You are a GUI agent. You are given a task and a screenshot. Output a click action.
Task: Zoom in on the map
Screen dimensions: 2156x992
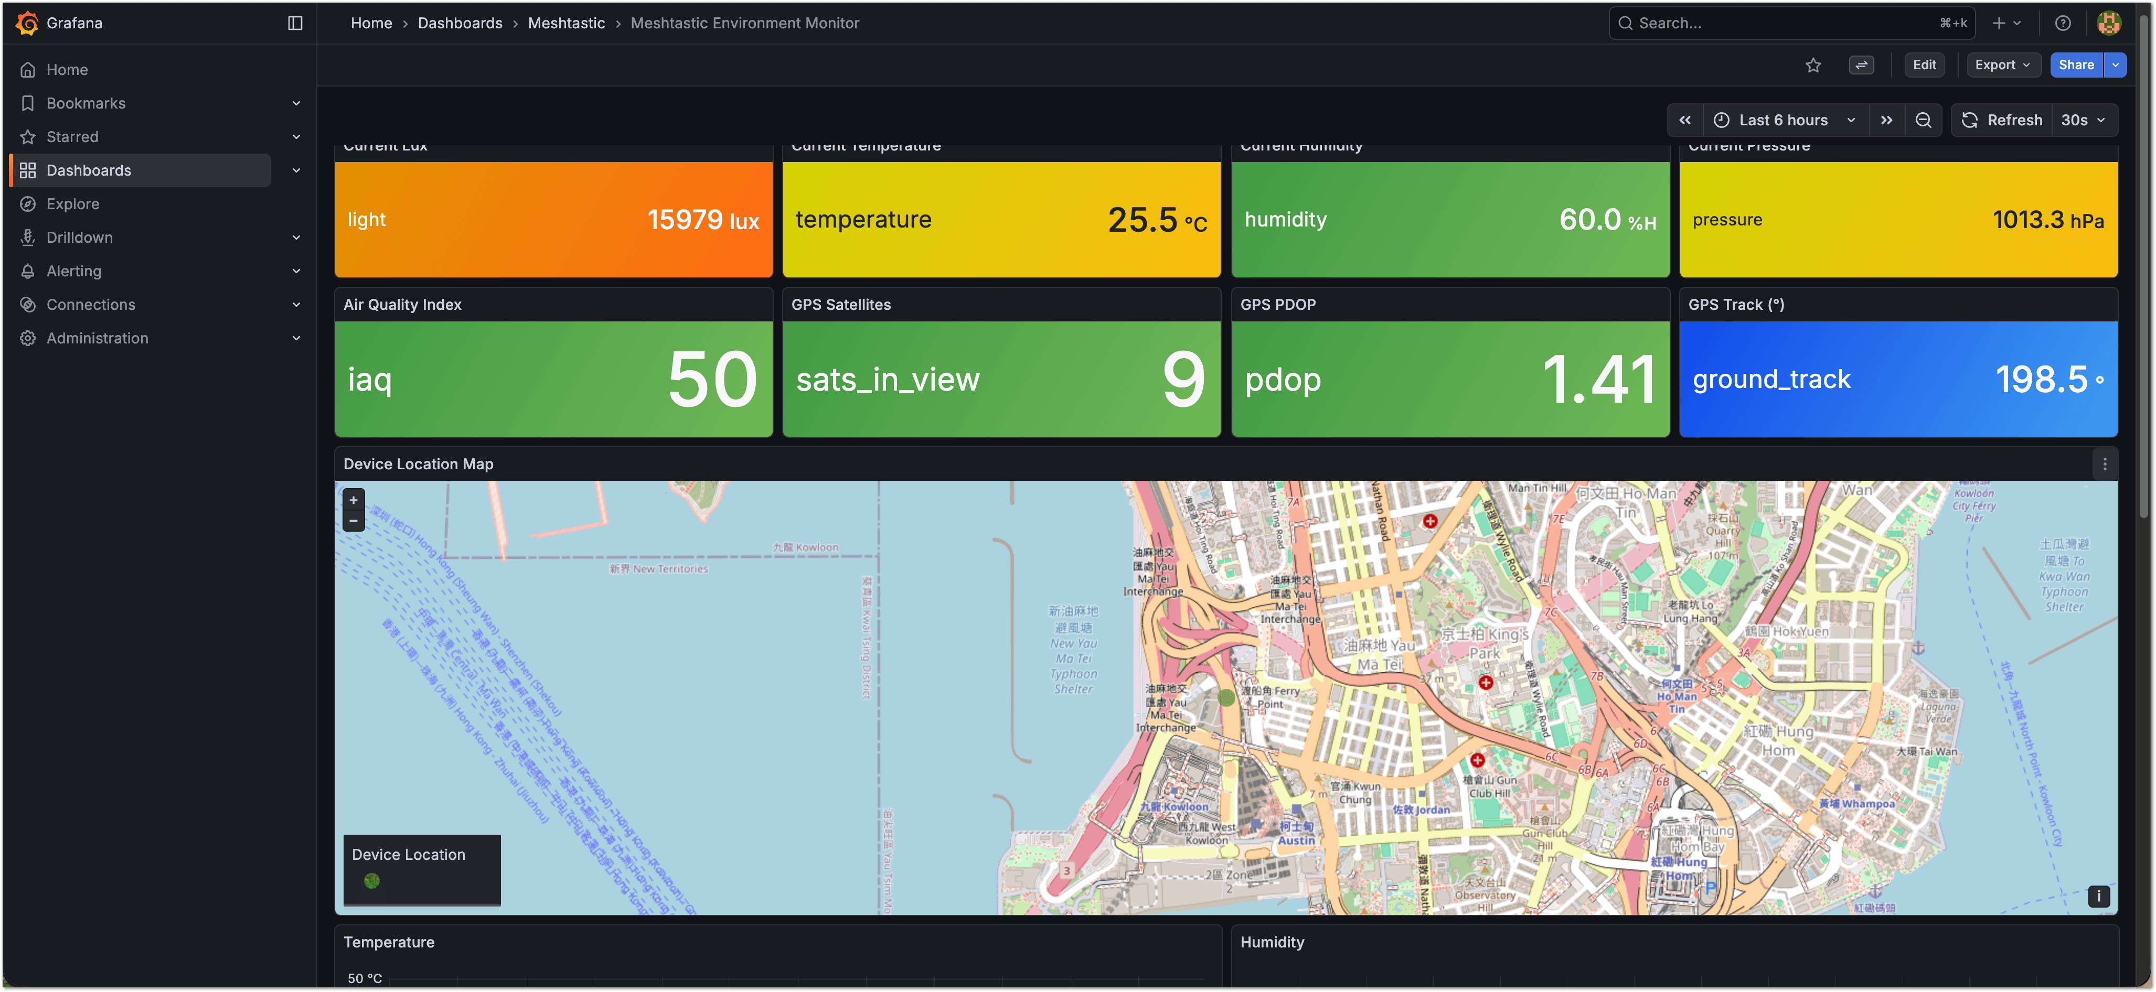(353, 499)
